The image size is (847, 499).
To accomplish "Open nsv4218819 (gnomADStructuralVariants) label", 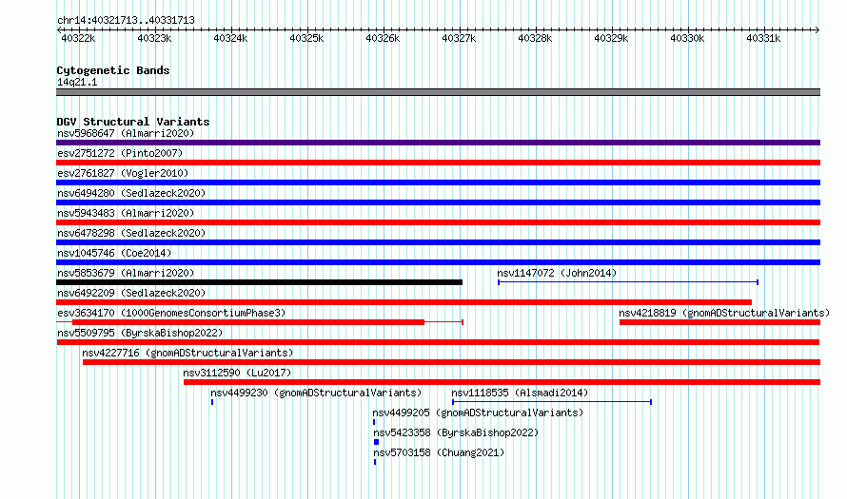I will click(x=724, y=313).
